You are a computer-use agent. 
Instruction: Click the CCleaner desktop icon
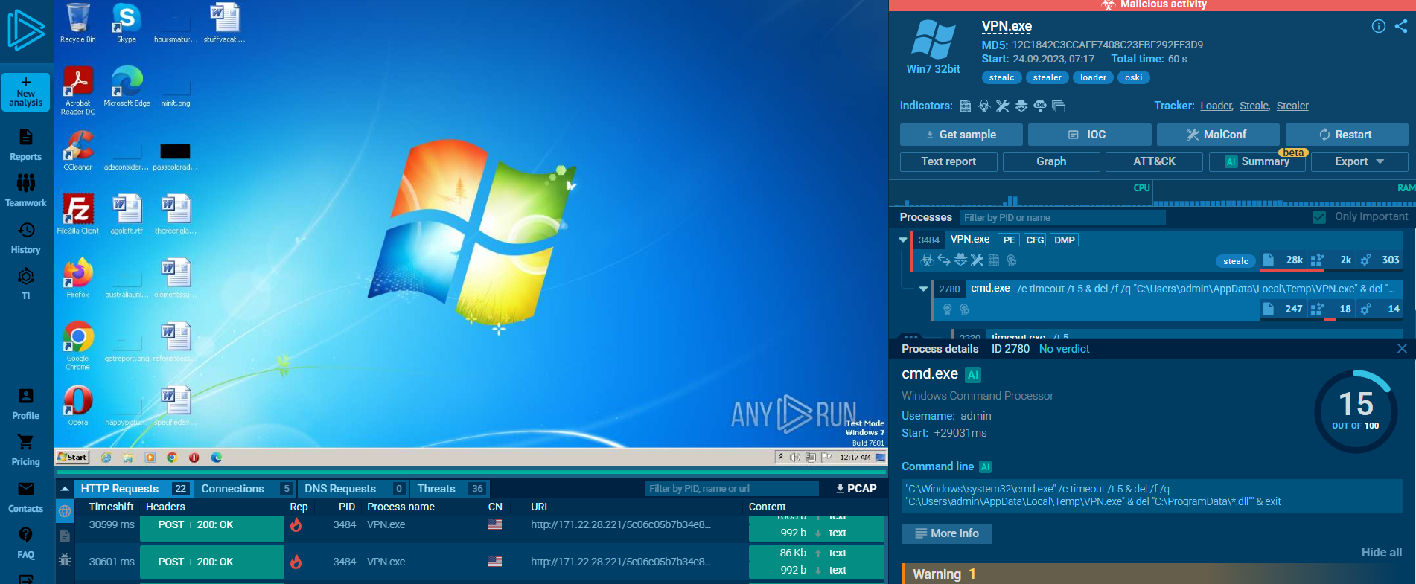click(77, 151)
